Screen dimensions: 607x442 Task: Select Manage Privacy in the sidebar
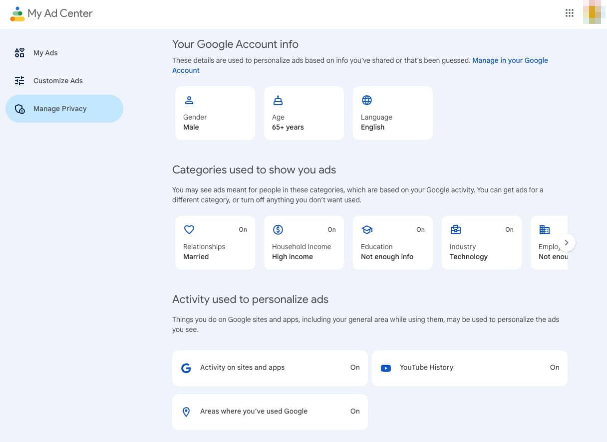coord(64,109)
